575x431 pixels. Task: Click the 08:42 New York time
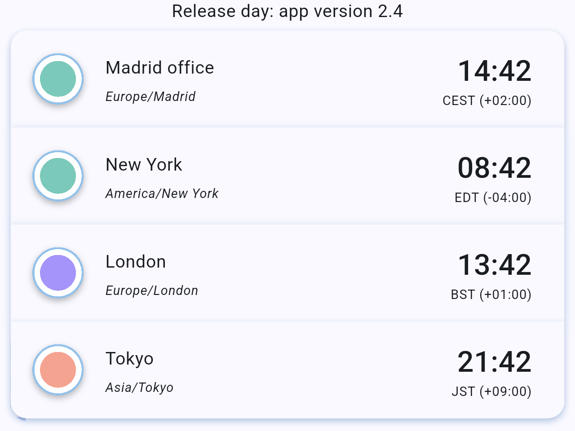tap(494, 168)
